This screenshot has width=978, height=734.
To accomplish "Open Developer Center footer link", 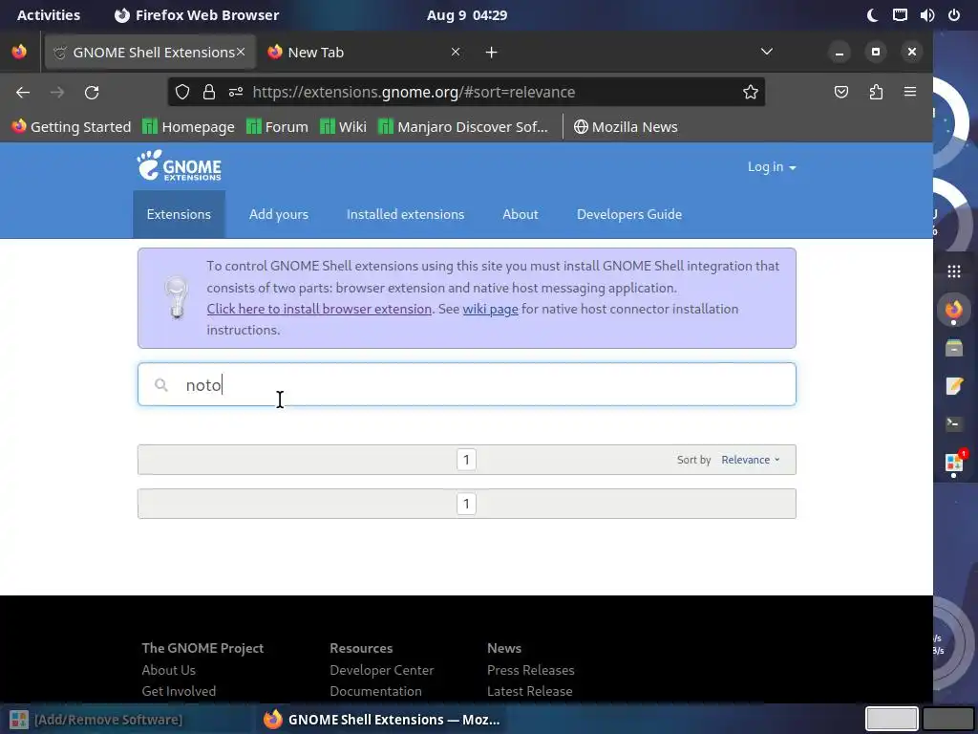I will [x=382, y=670].
